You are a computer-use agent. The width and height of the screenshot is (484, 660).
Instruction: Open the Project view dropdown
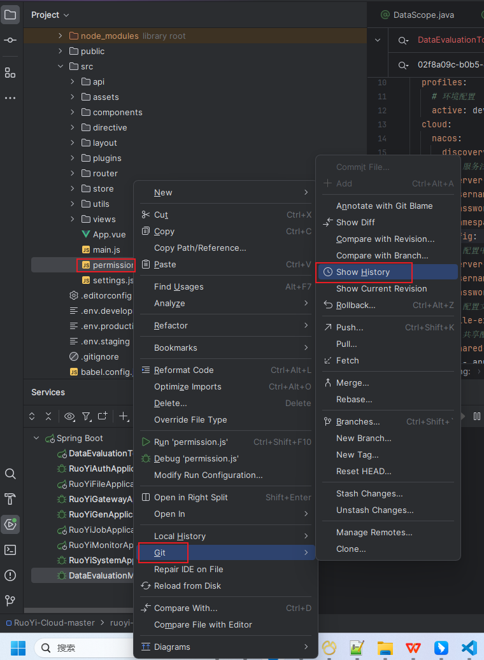pyautogui.click(x=50, y=15)
